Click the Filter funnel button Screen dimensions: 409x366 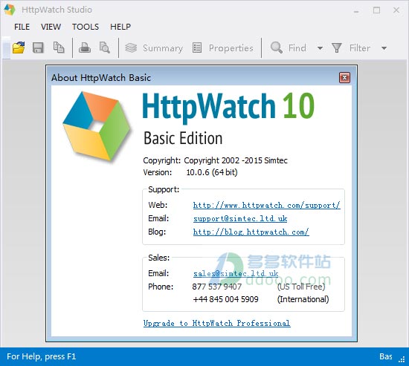click(x=351, y=48)
